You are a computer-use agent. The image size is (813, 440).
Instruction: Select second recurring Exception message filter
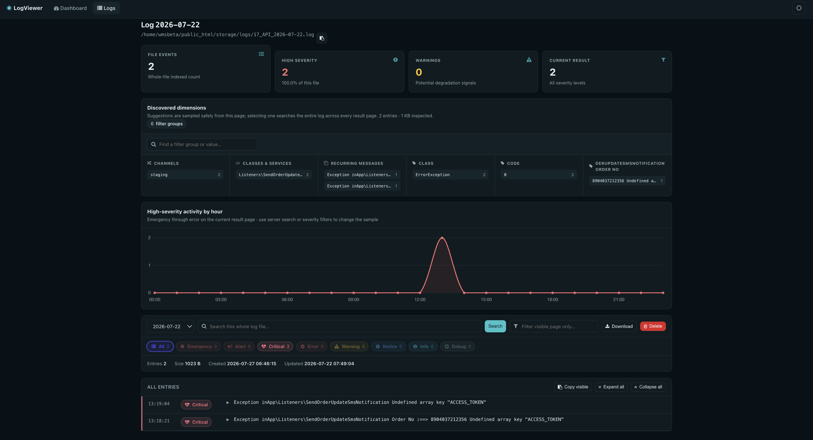tap(362, 186)
